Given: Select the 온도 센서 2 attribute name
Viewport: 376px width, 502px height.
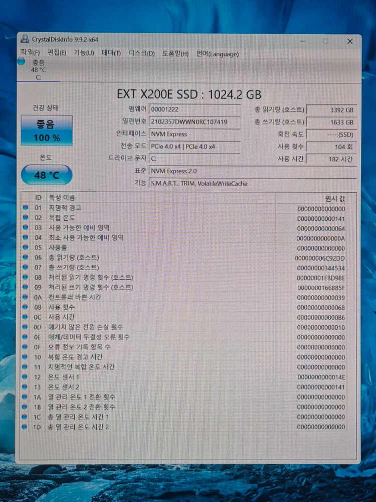Looking at the screenshot, I should coord(64,387).
